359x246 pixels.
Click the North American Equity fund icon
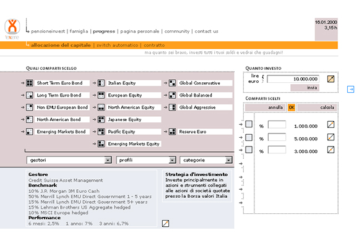pos(101,107)
